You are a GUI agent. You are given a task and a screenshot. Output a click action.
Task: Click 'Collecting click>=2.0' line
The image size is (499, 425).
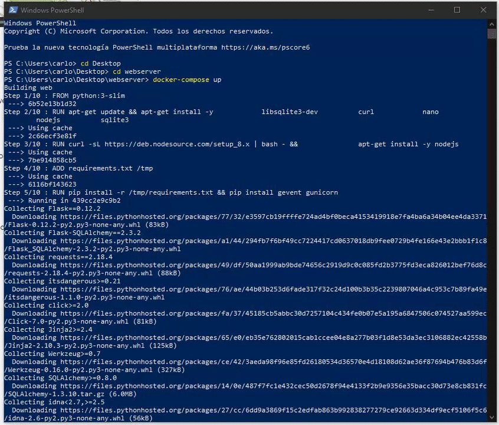click(x=46, y=306)
